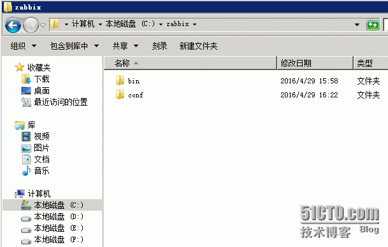Open the 组织 menu
Image resolution: width=388 pixels, height=247 pixels.
tap(24, 46)
